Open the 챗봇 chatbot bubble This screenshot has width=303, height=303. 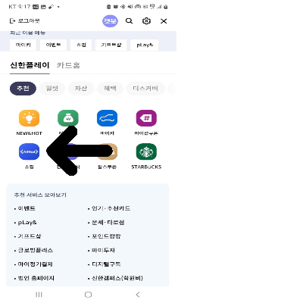coord(110,21)
